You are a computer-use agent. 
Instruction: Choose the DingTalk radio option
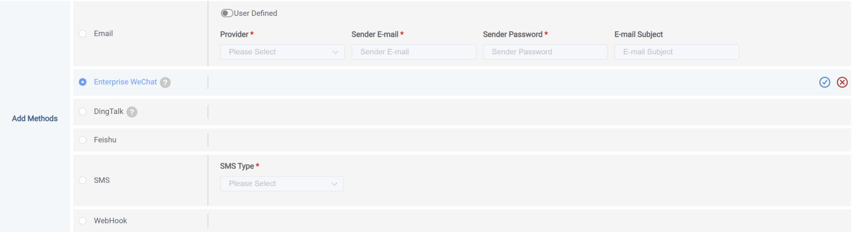pos(83,112)
